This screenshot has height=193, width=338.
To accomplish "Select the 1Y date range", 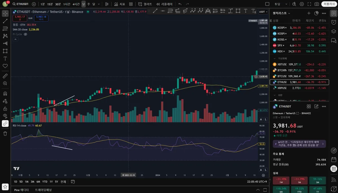I will tap(51, 182).
